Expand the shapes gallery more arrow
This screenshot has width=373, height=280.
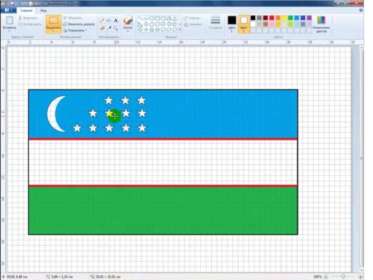pyautogui.click(x=180, y=30)
